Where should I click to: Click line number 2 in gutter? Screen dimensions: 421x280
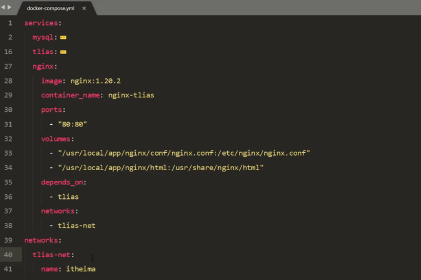click(x=10, y=37)
